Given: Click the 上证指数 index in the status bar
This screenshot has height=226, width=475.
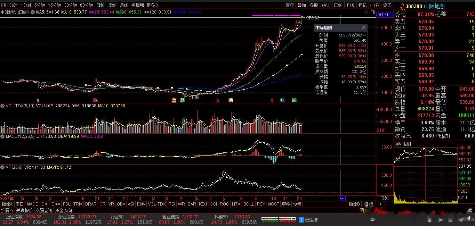Looking at the screenshot, I should click(x=15, y=217).
